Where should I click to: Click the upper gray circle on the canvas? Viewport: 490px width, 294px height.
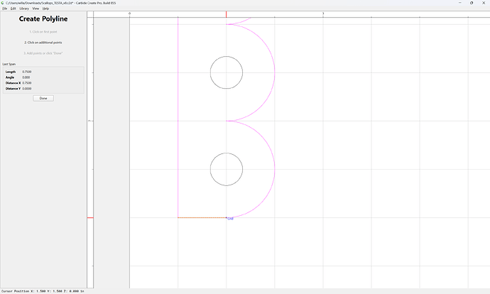pyautogui.click(x=227, y=72)
